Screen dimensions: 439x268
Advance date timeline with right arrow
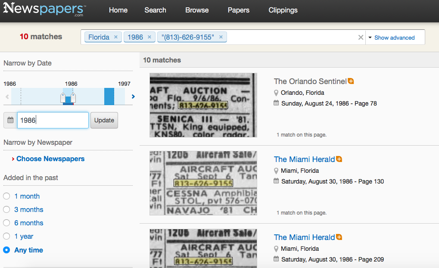133,97
